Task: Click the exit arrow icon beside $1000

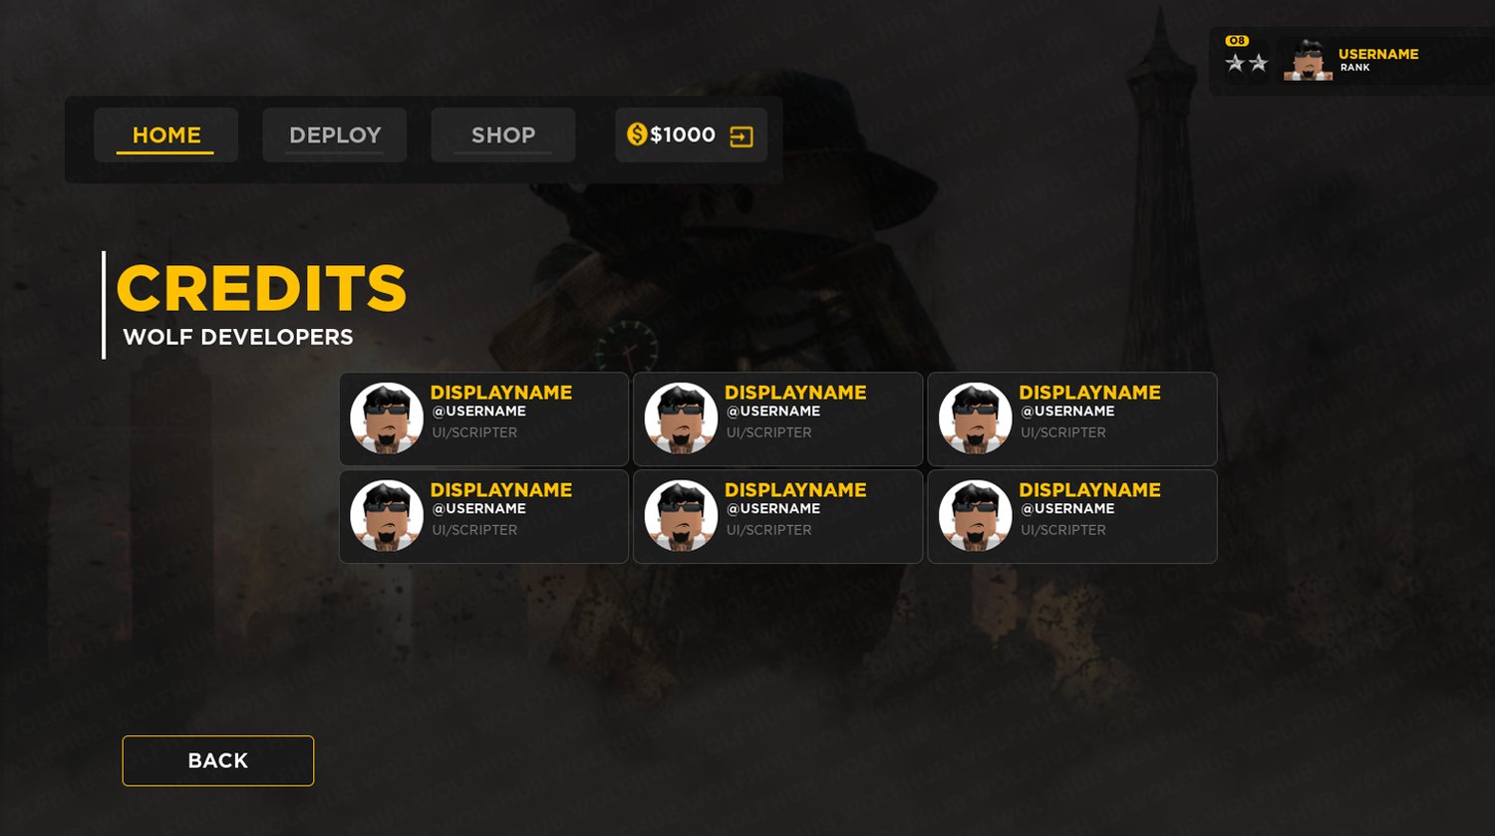Action: click(742, 137)
